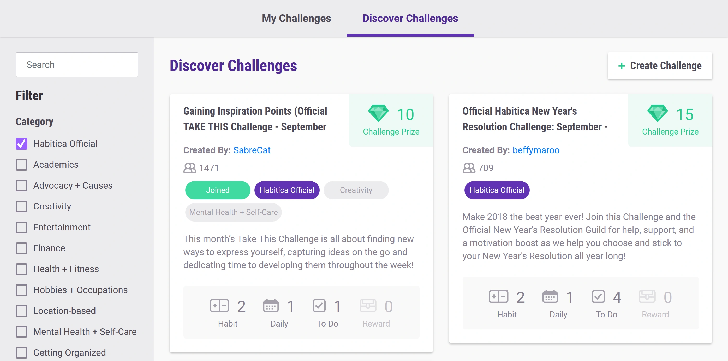The image size is (728, 361).
Task: Click the plus icon on Create Challenge
Action: coord(622,66)
